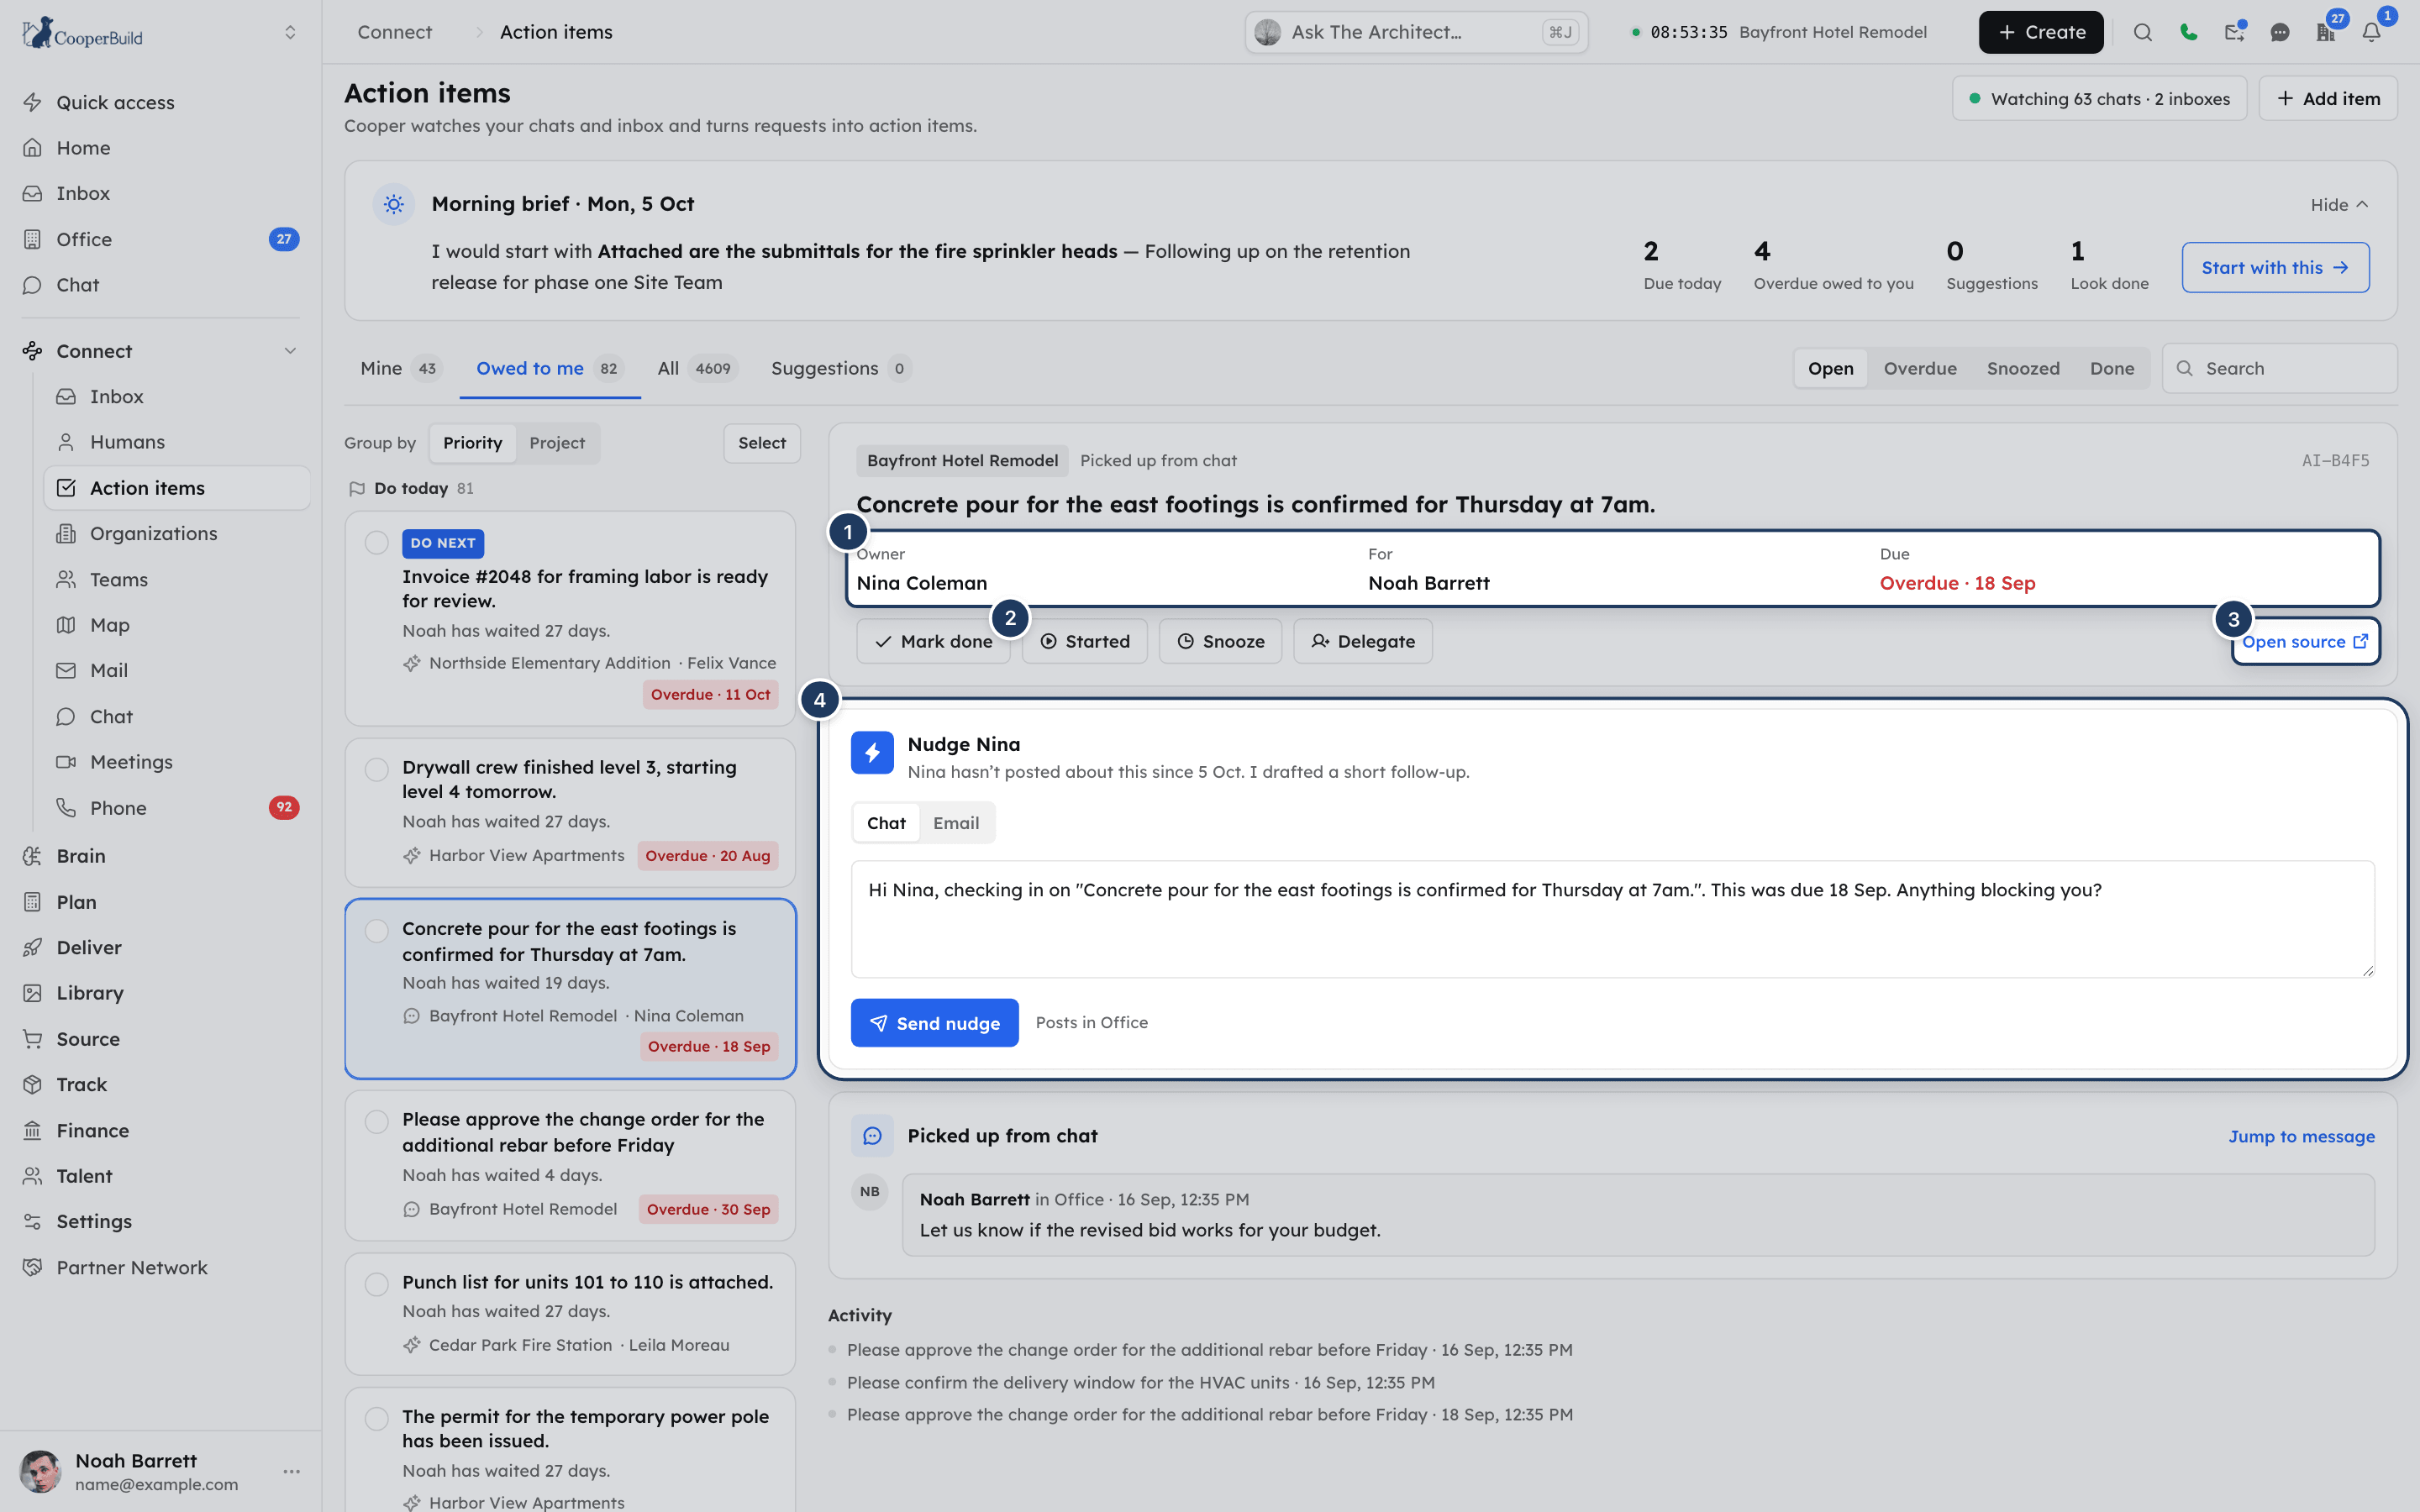Screen dimensions: 2420x1512
Task: Open the buildings icon with badge 27
Action: [x=2326, y=32]
